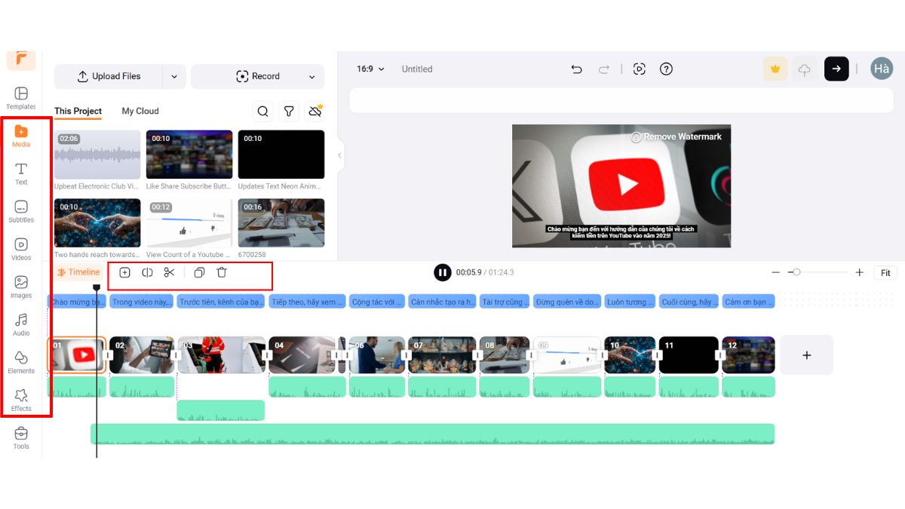Click the FlexClip logo icon
Viewport: 905px width, 509px height.
(x=21, y=59)
